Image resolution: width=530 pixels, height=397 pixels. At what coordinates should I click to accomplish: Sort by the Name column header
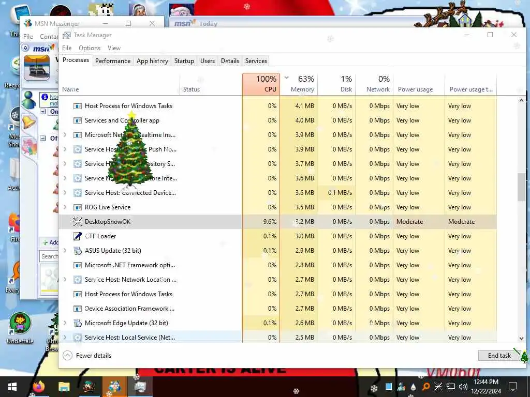click(x=120, y=84)
